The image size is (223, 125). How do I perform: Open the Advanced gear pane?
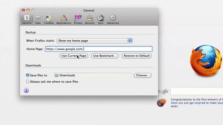pyautogui.click(x=113, y=19)
